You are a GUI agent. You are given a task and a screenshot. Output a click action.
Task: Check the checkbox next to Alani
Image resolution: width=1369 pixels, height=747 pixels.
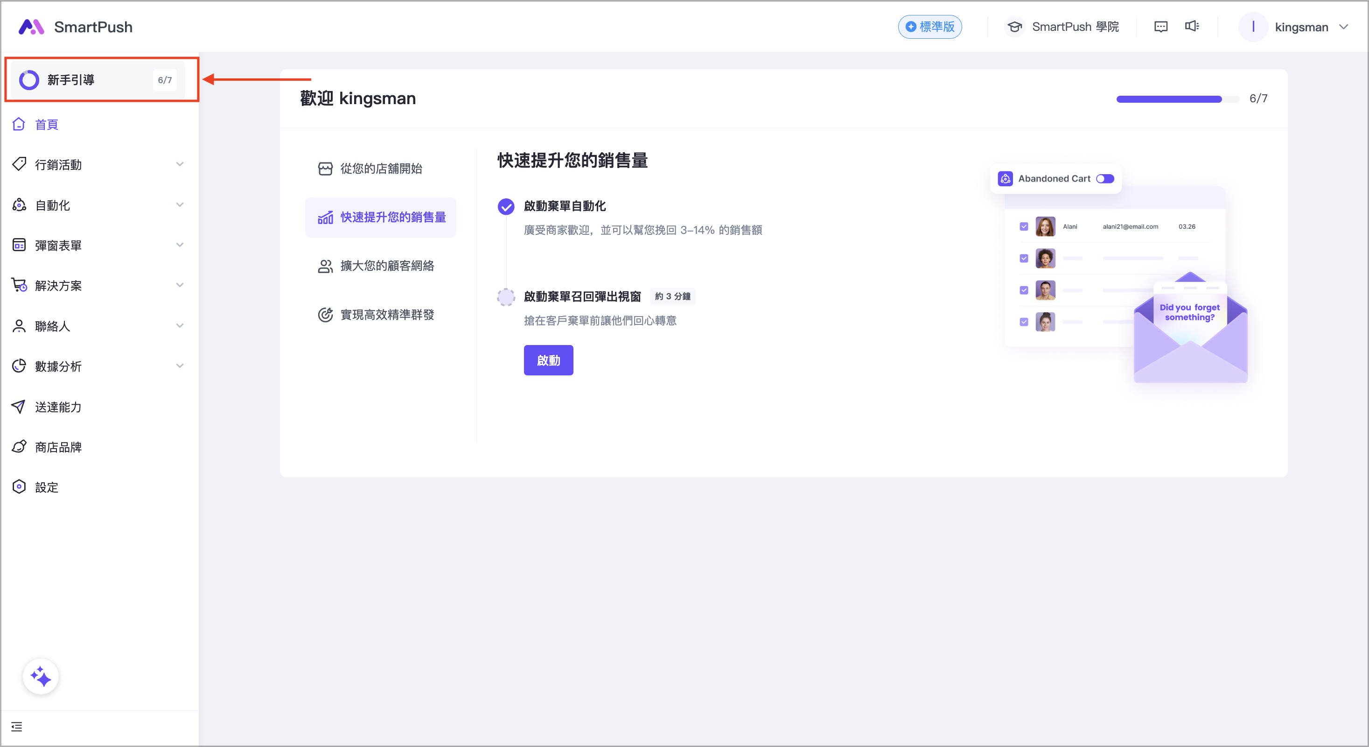pos(1024,226)
